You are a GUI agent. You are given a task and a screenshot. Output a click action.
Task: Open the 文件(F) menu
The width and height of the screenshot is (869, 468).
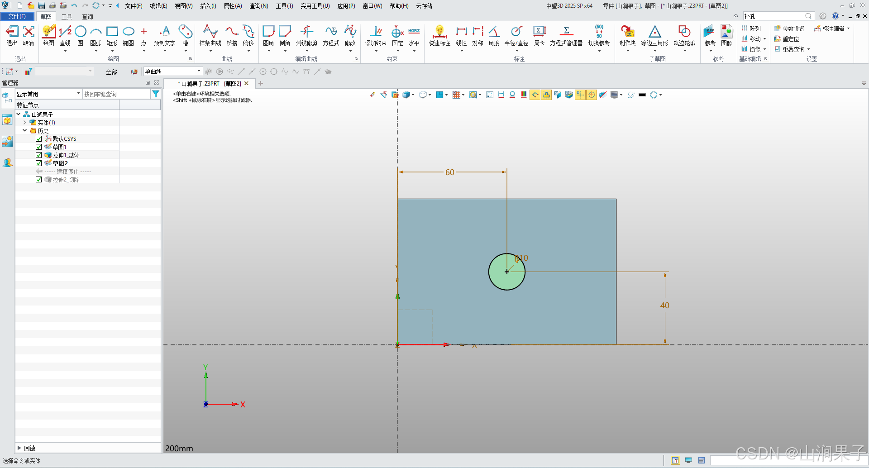(134, 6)
